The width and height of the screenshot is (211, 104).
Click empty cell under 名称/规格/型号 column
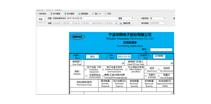point(84,90)
